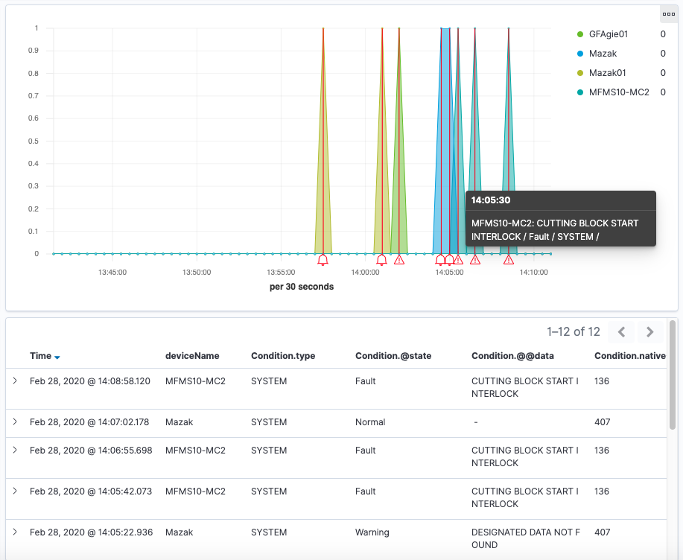
Task: Click the next page arrow icon
Action: (x=649, y=332)
